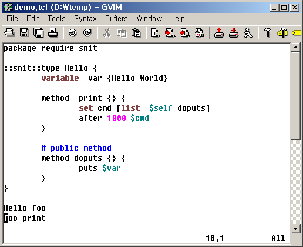Image resolution: width=303 pixels, height=247 pixels.
Task: Open the Syntax menu
Action: [85, 19]
